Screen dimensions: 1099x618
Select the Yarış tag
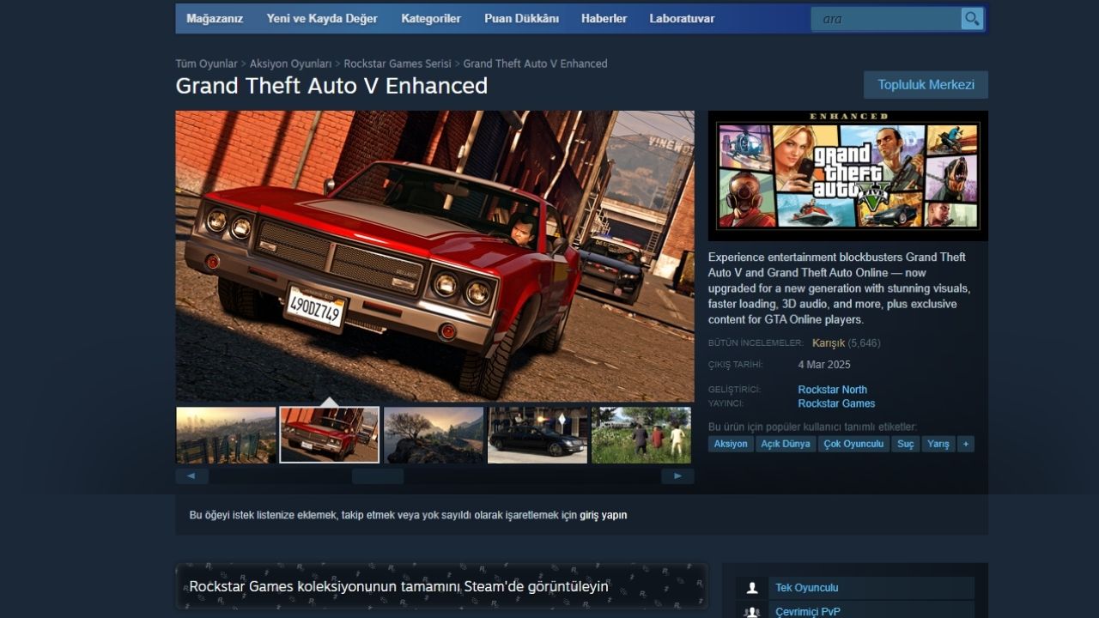[938, 444]
